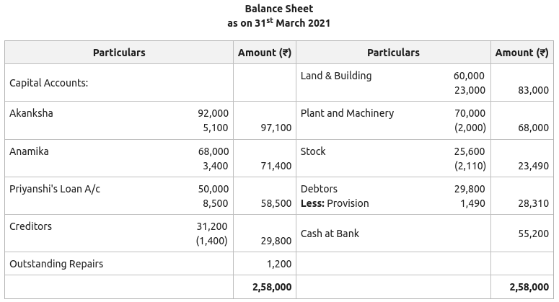Select the 'as on 31st March 2021' subtitle

pos(279,23)
